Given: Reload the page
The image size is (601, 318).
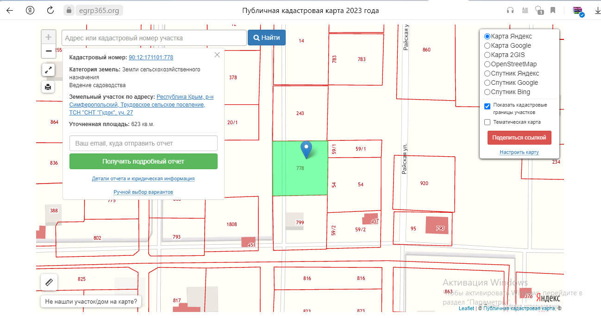Looking at the screenshot, I should click(x=51, y=10).
